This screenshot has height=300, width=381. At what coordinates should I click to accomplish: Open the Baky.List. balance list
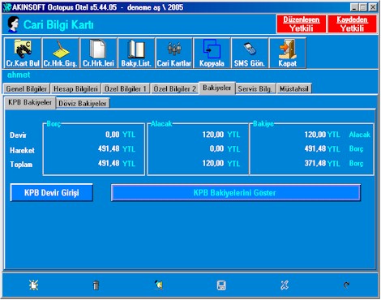click(136, 53)
